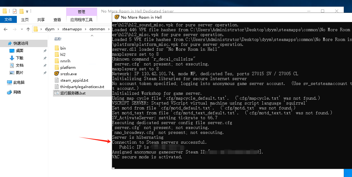Select the steam_appid.txt file icon
This screenshot has width=352, height=177.
[x=57, y=80]
